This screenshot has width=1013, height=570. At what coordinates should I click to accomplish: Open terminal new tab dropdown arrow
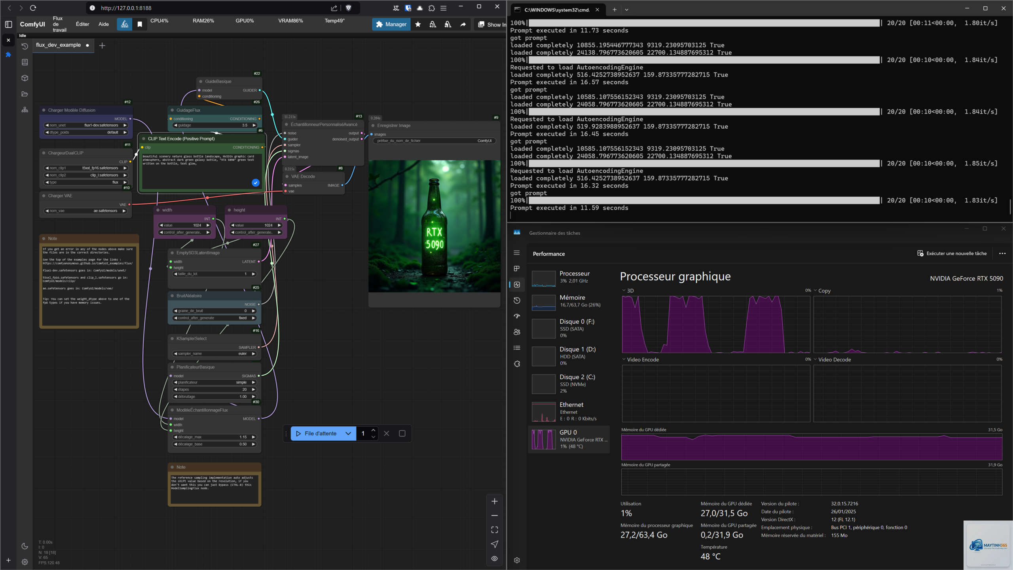(x=627, y=9)
